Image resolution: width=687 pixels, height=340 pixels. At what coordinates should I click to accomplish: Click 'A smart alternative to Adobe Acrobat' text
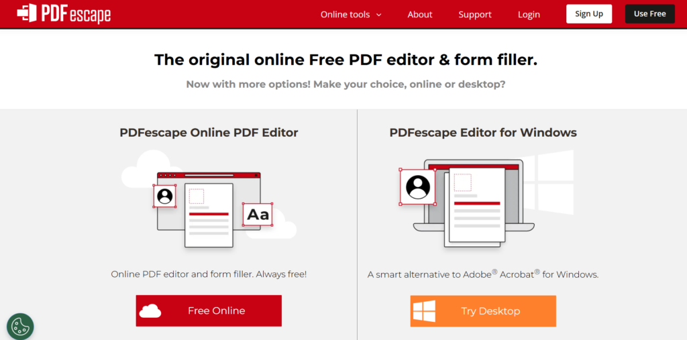(x=483, y=275)
